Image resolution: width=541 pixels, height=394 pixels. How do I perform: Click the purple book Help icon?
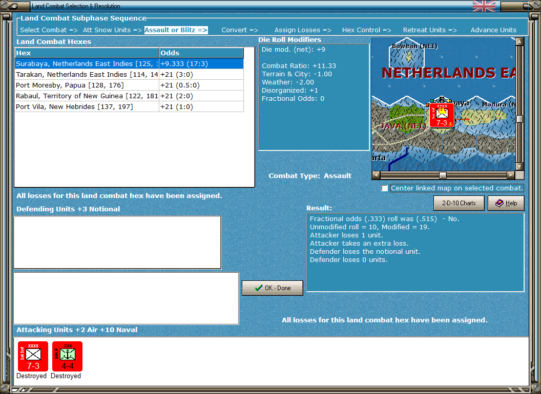[x=500, y=203]
